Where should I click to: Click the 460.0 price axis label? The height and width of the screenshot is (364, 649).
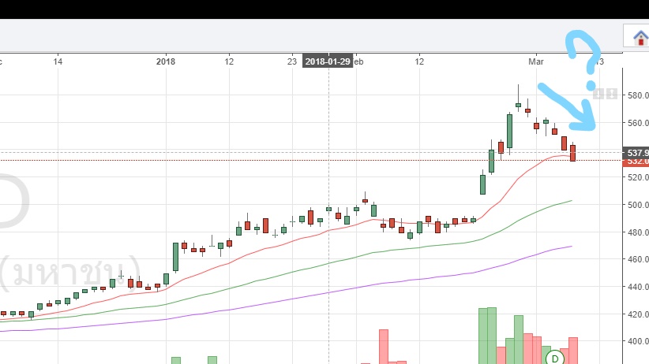(637, 259)
